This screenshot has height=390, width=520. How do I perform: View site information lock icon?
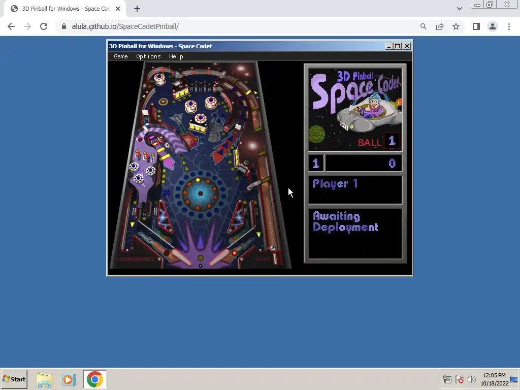tap(64, 26)
